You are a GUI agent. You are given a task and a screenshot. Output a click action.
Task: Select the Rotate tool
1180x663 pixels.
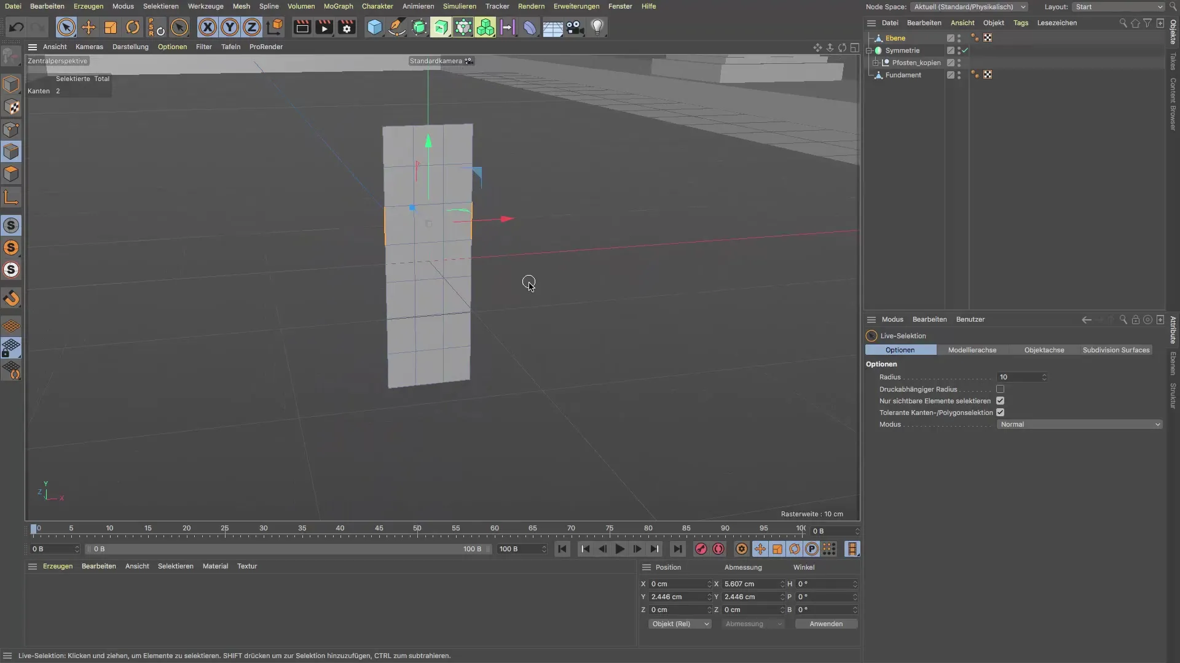point(133,27)
